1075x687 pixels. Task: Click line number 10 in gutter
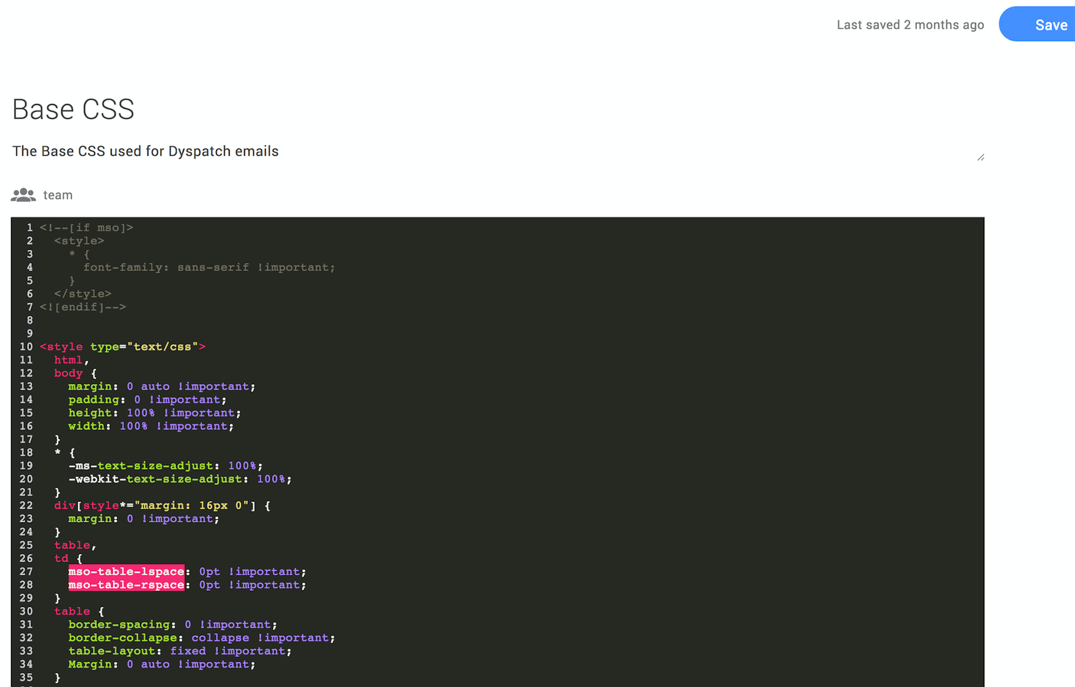(x=26, y=347)
